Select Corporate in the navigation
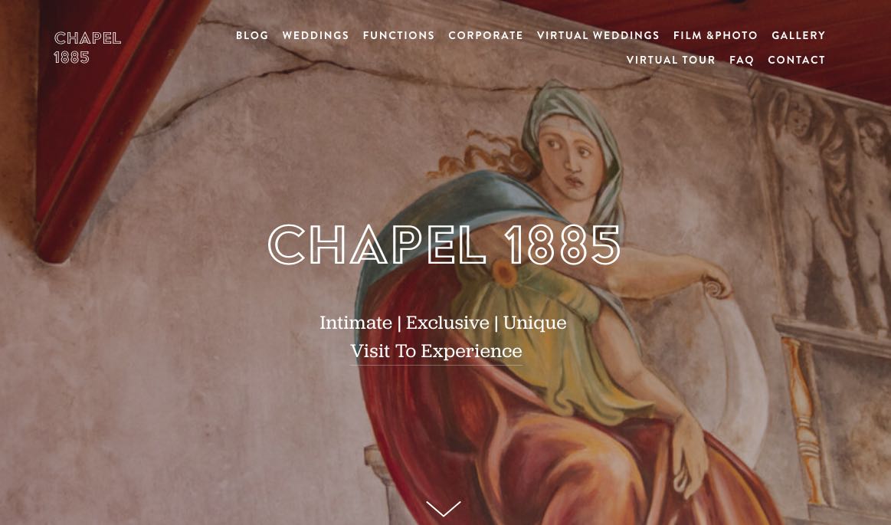This screenshot has height=525, width=891. click(x=485, y=35)
